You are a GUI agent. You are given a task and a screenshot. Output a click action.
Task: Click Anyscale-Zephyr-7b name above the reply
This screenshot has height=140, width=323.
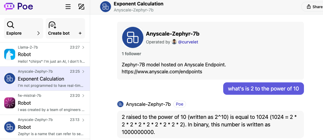148,104
